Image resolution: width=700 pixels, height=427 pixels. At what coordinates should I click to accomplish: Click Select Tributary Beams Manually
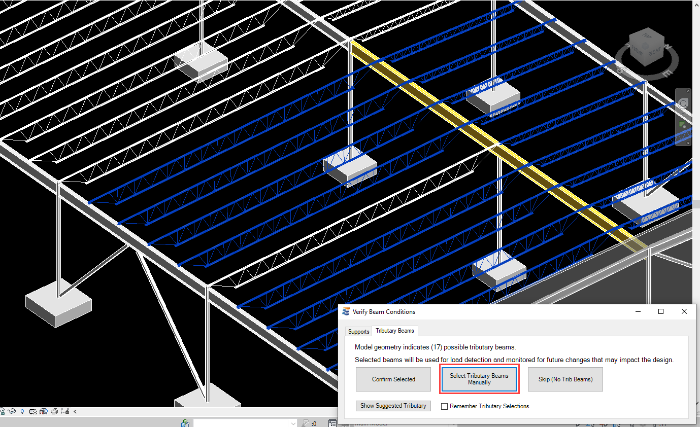click(x=479, y=379)
